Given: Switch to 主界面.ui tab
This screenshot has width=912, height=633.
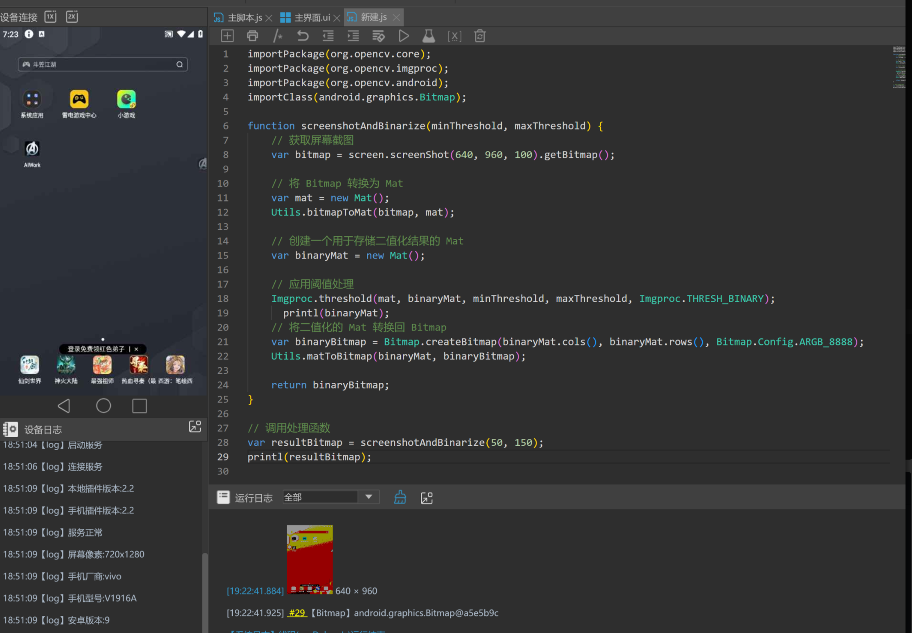Looking at the screenshot, I should [x=312, y=18].
